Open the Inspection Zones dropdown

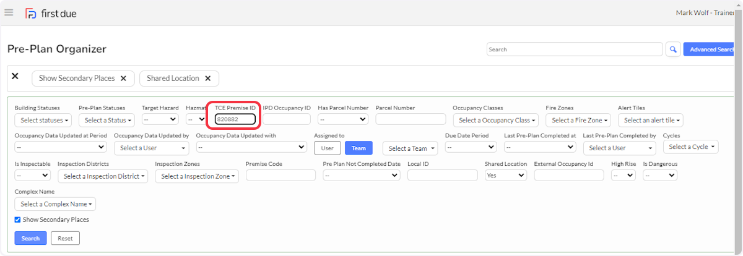(x=197, y=176)
